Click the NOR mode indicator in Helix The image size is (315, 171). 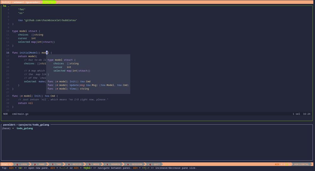pyautogui.click(x=5, y=114)
